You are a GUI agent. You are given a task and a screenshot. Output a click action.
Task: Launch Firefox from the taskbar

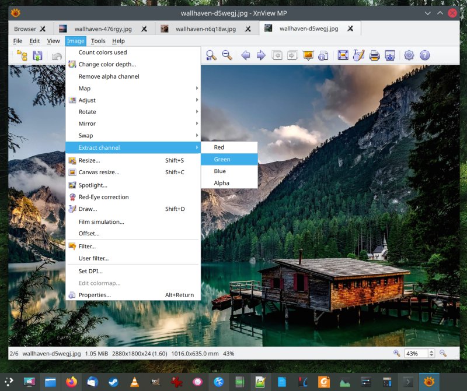pyautogui.click(x=71, y=382)
